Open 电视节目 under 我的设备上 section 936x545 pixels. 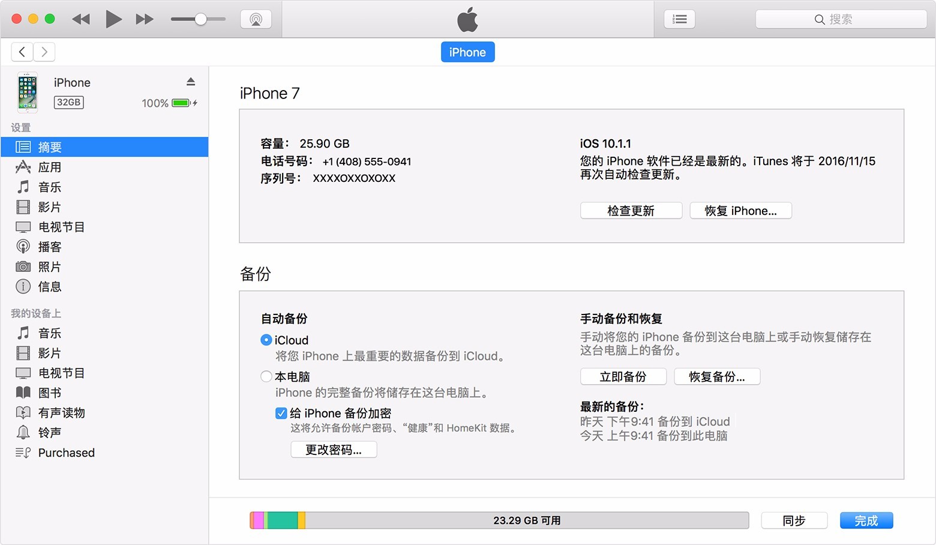104,373
